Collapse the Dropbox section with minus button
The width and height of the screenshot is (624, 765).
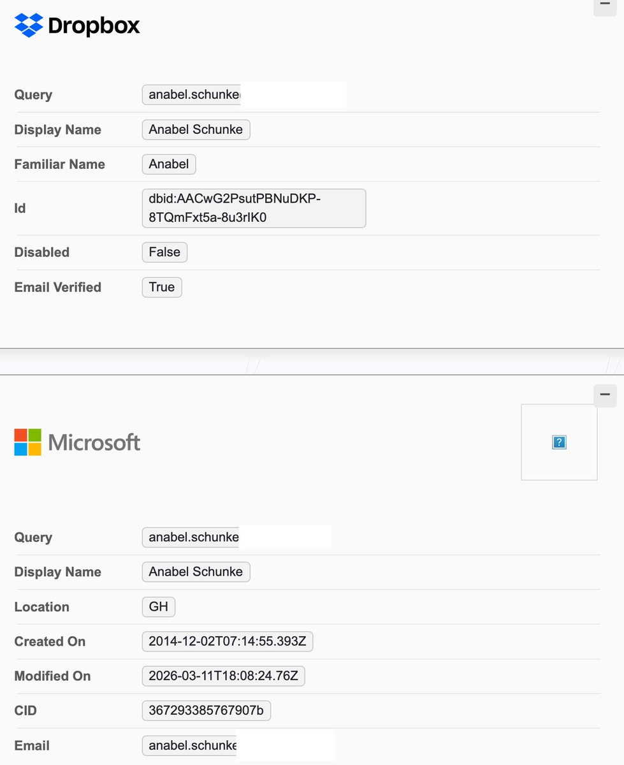[605, 6]
